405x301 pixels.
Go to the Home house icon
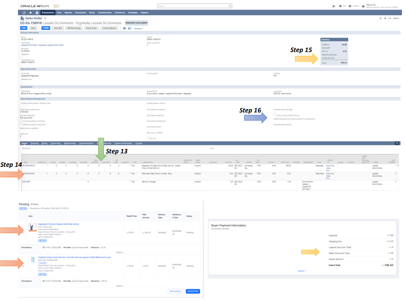click(x=37, y=13)
